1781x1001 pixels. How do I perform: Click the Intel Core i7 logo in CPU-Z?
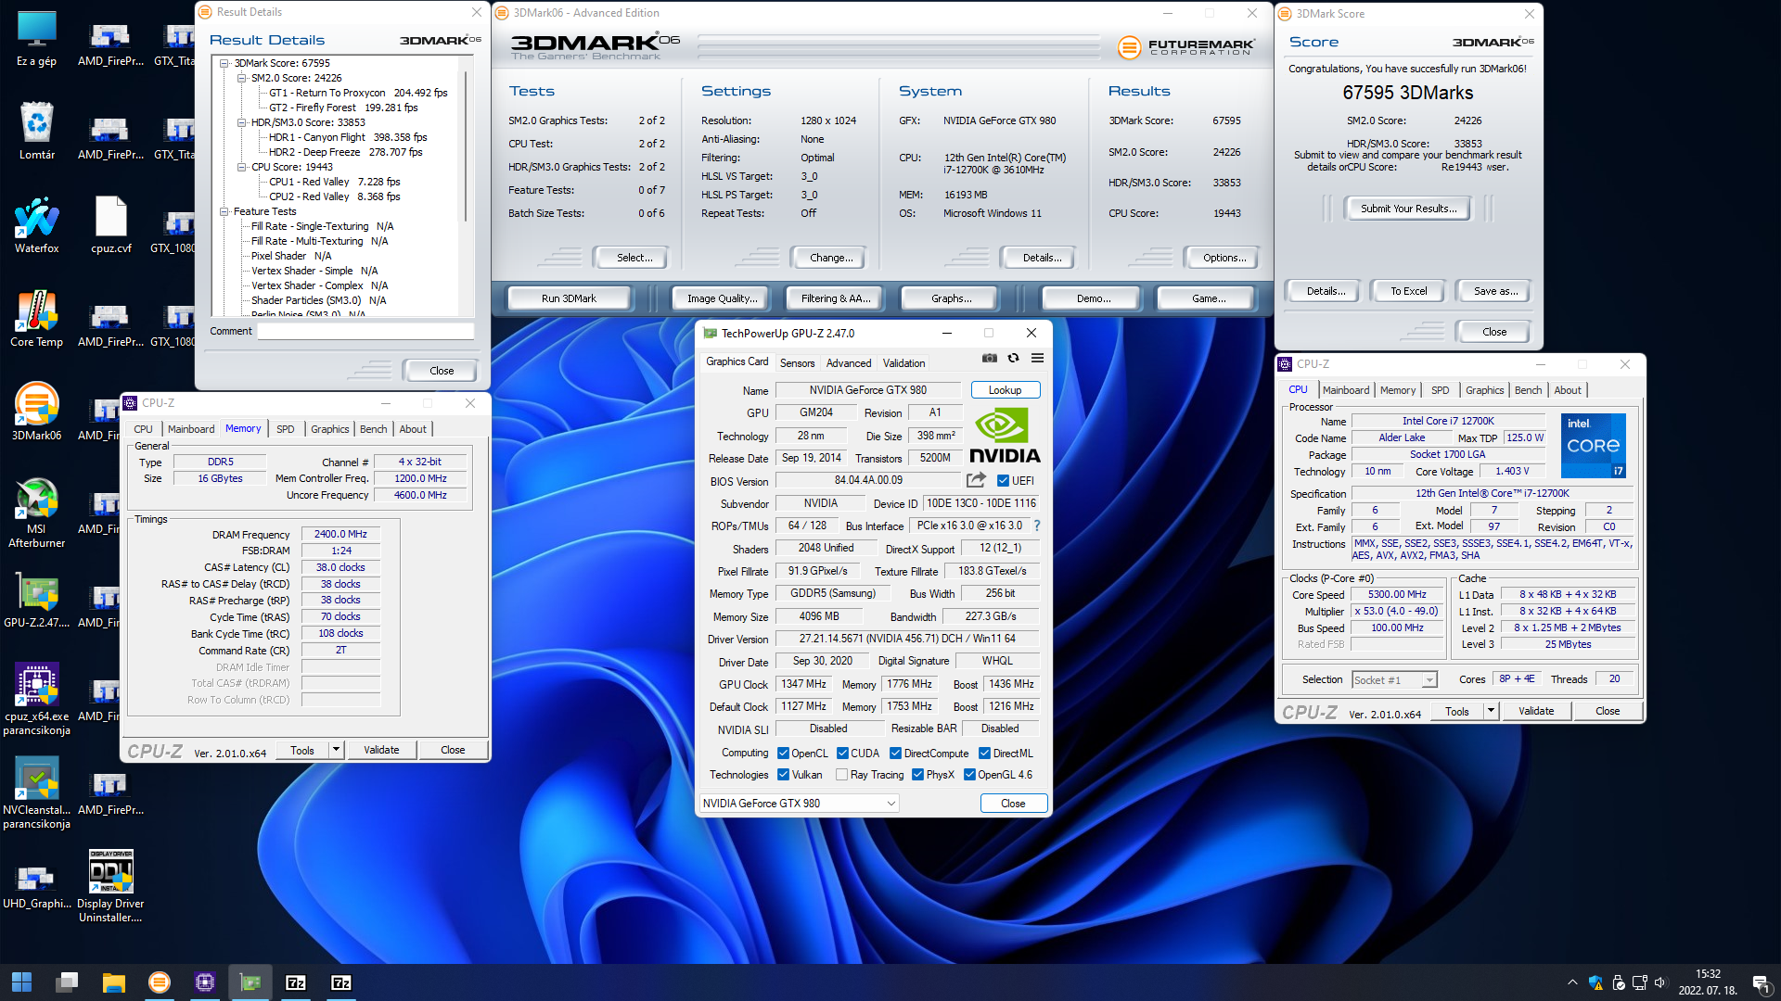click(1593, 446)
